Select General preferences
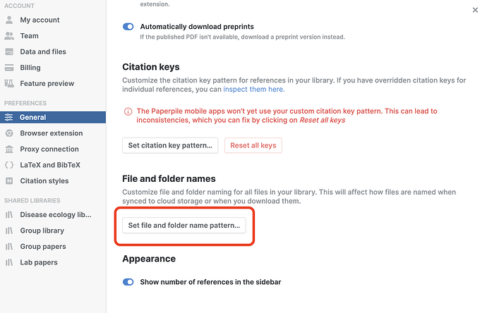 [x=53, y=117]
